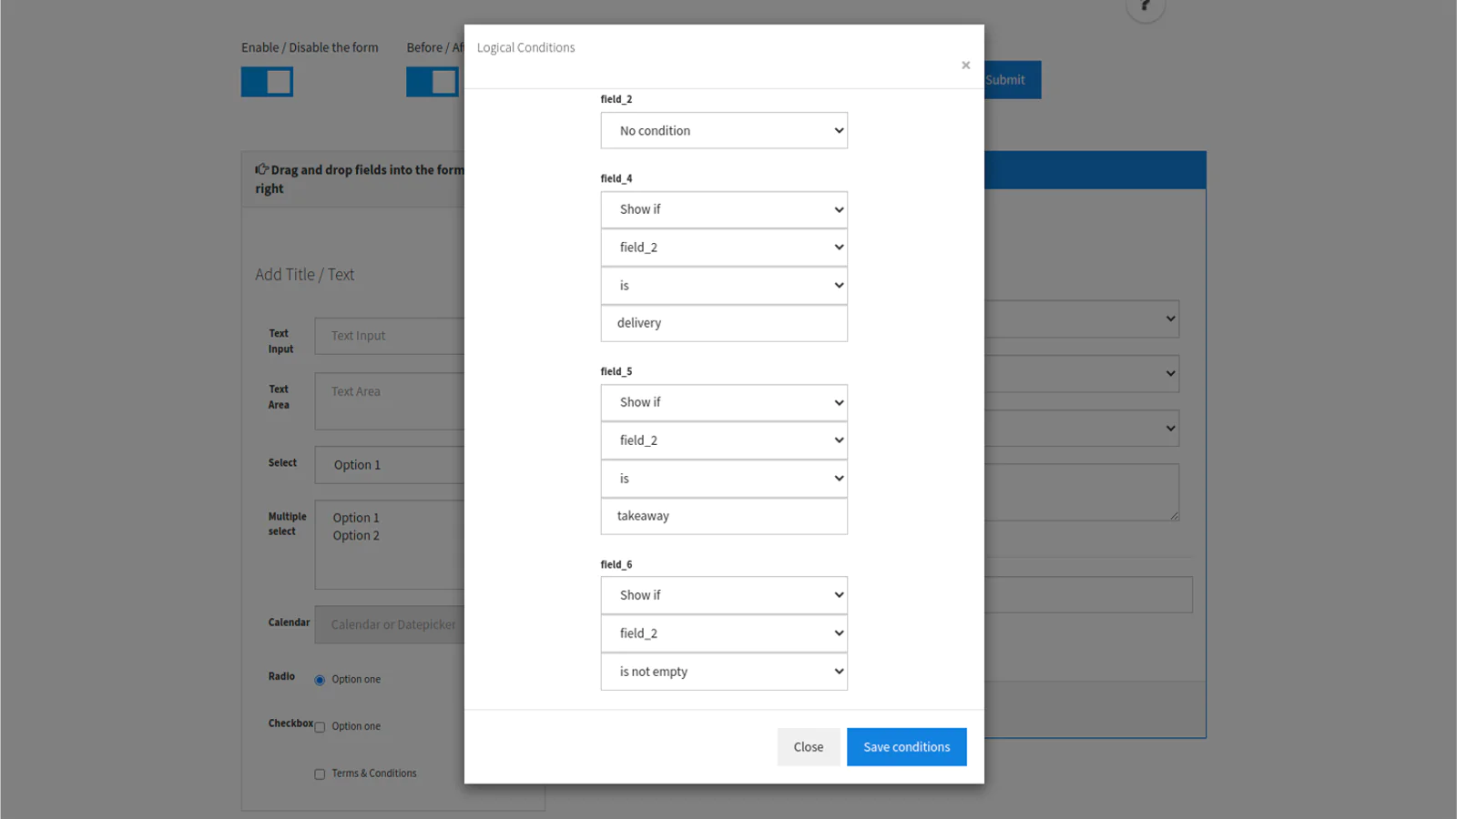Open first dropdown in form preview behind dialog
1457x819 pixels.
pyautogui.click(x=1082, y=319)
